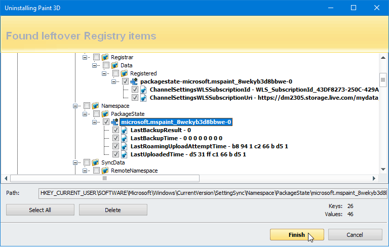Select the Registrar tree item label
The width and height of the screenshot is (389, 249).
pyautogui.click(x=122, y=57)
